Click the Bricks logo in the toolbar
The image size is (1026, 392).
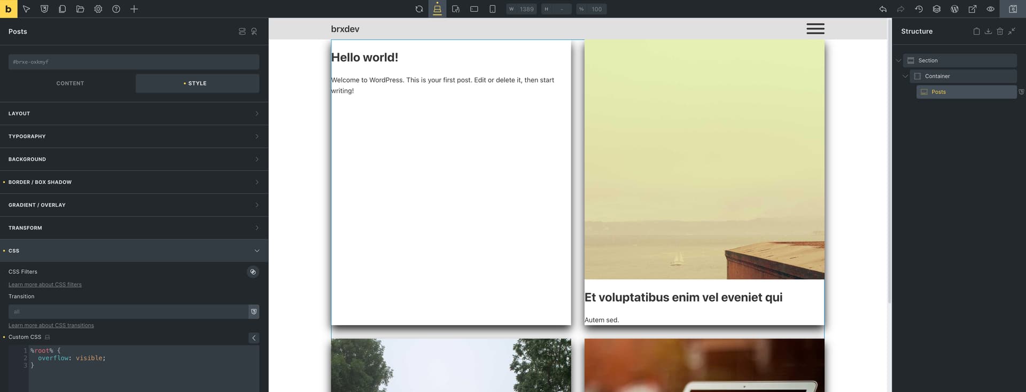[x=9, y=9]
